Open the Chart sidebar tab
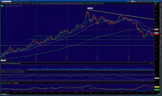162x96 pixels. pyautogui.click(x=161, y=36)
